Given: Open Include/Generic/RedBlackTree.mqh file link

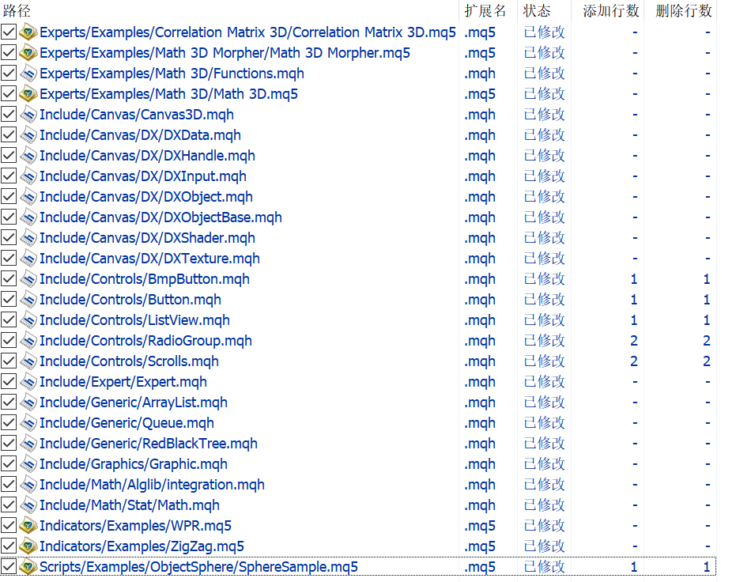Looking at the screenshot, I should coord(149,444).
